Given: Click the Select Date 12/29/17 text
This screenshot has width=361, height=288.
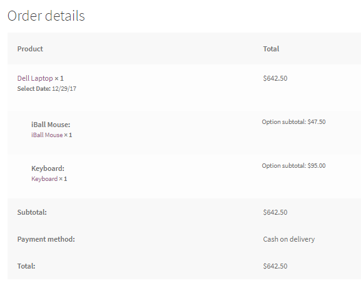Looking at the screenshot, I should (x=47, y=89).
